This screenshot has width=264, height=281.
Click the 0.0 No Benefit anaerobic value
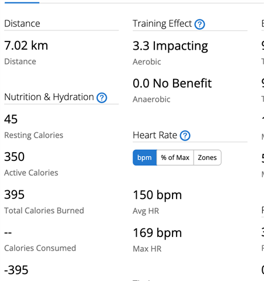[x=172, y=83]
